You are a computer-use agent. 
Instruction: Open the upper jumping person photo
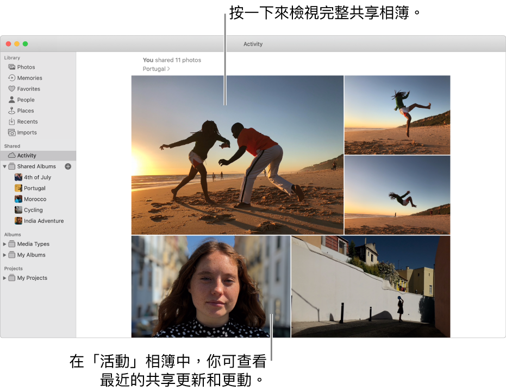tap(397, 115)
